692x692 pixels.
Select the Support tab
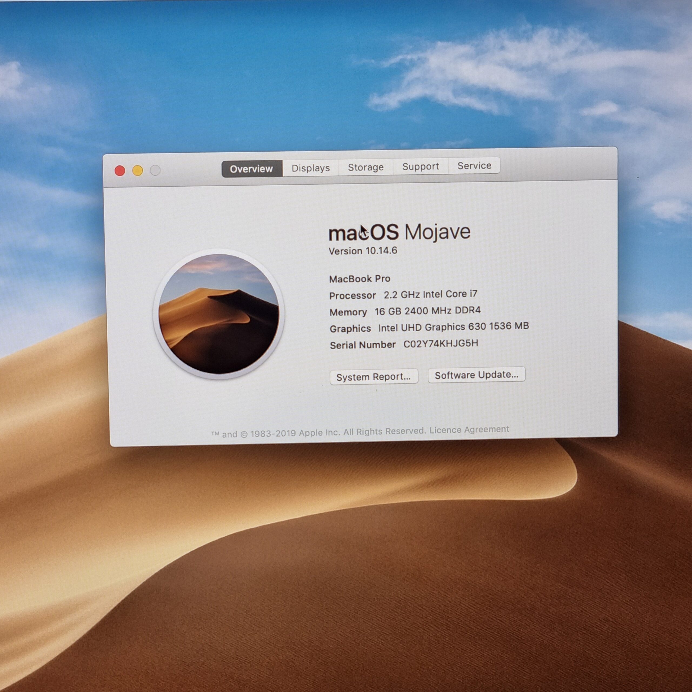421,167
